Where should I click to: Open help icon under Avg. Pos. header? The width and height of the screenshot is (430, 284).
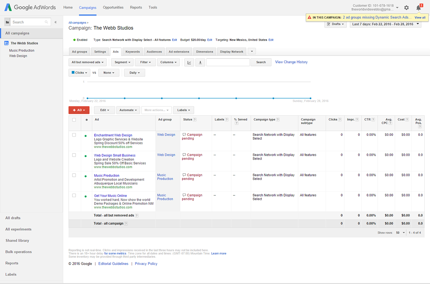[420, 127]
